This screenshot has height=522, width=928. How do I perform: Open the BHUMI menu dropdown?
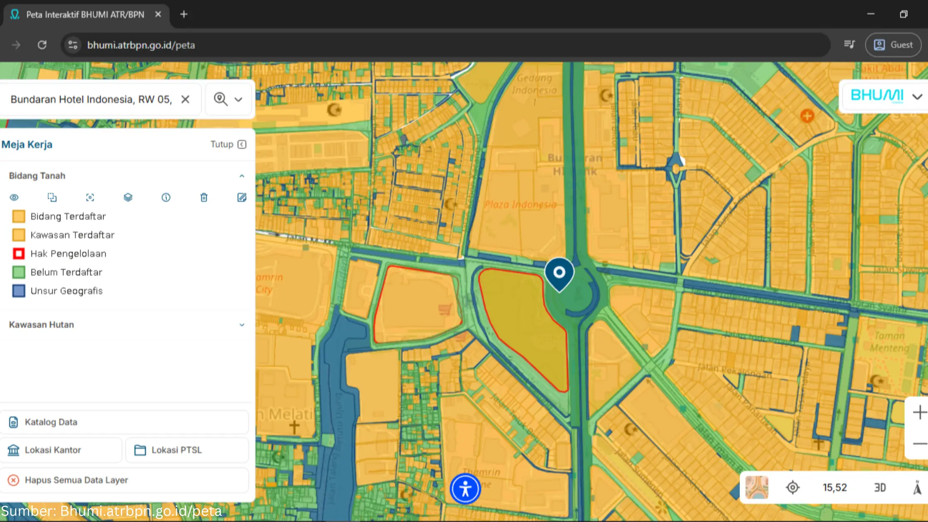[x=917, y=97]
